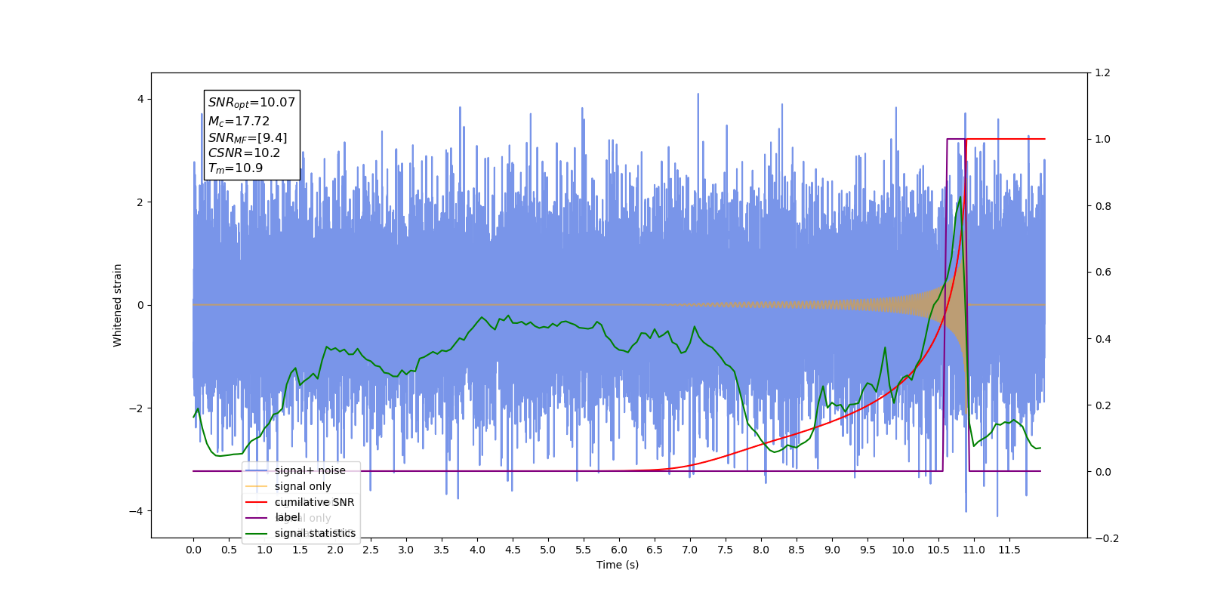Click the 4.0 time axis tick
Image resolution: width=1208 pixels, height=604 pixels.
coord(477,550)
